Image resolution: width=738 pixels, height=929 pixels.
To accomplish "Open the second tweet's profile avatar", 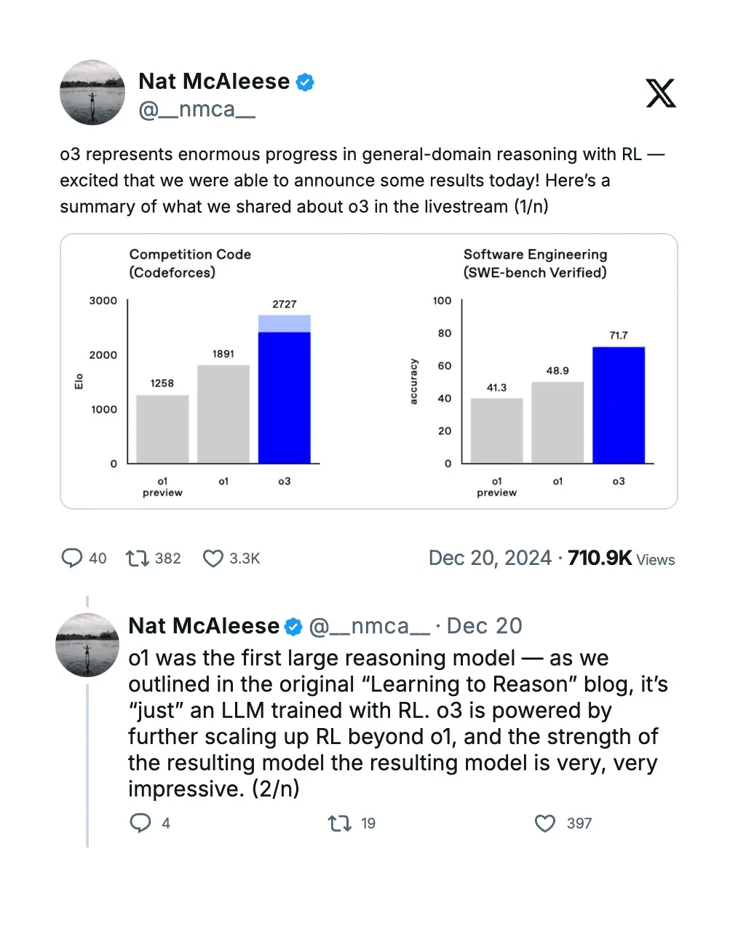I will [x=87, y=645].
